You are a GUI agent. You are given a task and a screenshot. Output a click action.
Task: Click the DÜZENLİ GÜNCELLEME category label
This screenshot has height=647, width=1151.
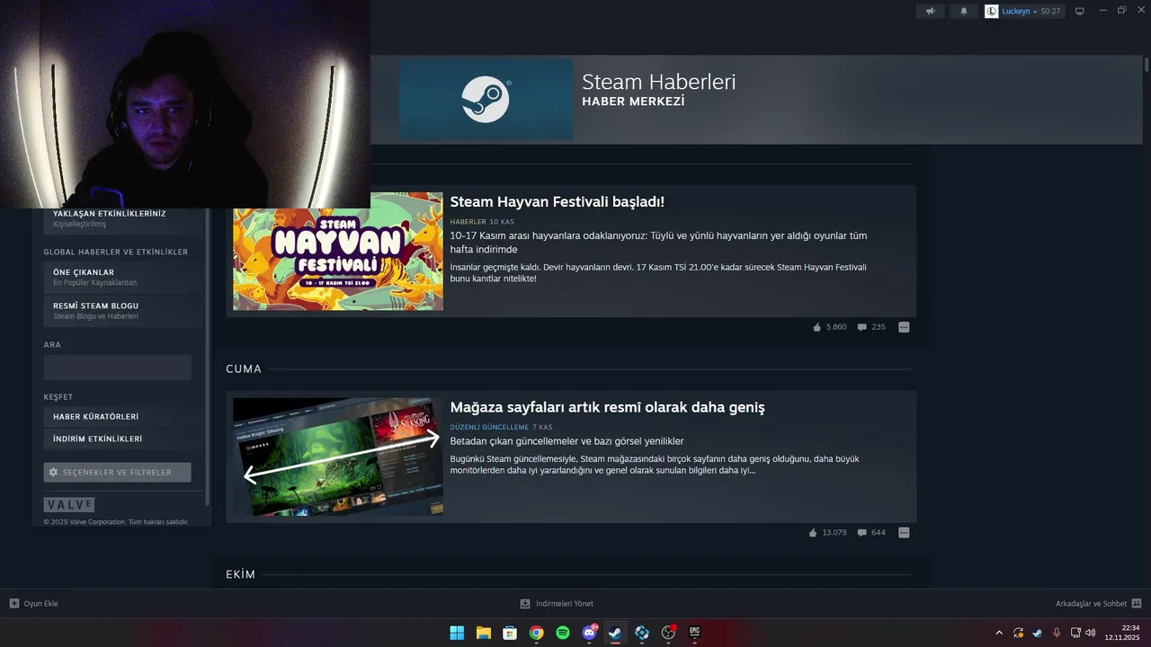[x=489, y=428]
